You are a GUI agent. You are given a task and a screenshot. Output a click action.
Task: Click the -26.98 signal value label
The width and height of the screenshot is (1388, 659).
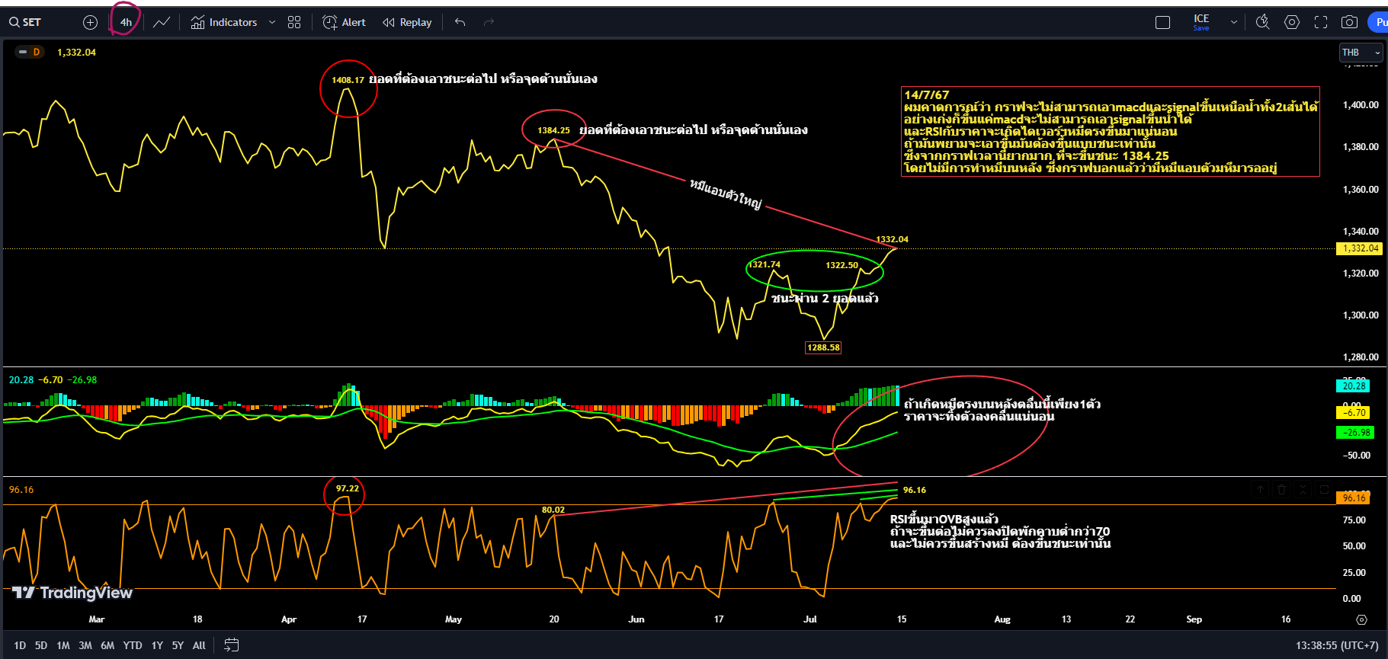tap(1356, 433)
